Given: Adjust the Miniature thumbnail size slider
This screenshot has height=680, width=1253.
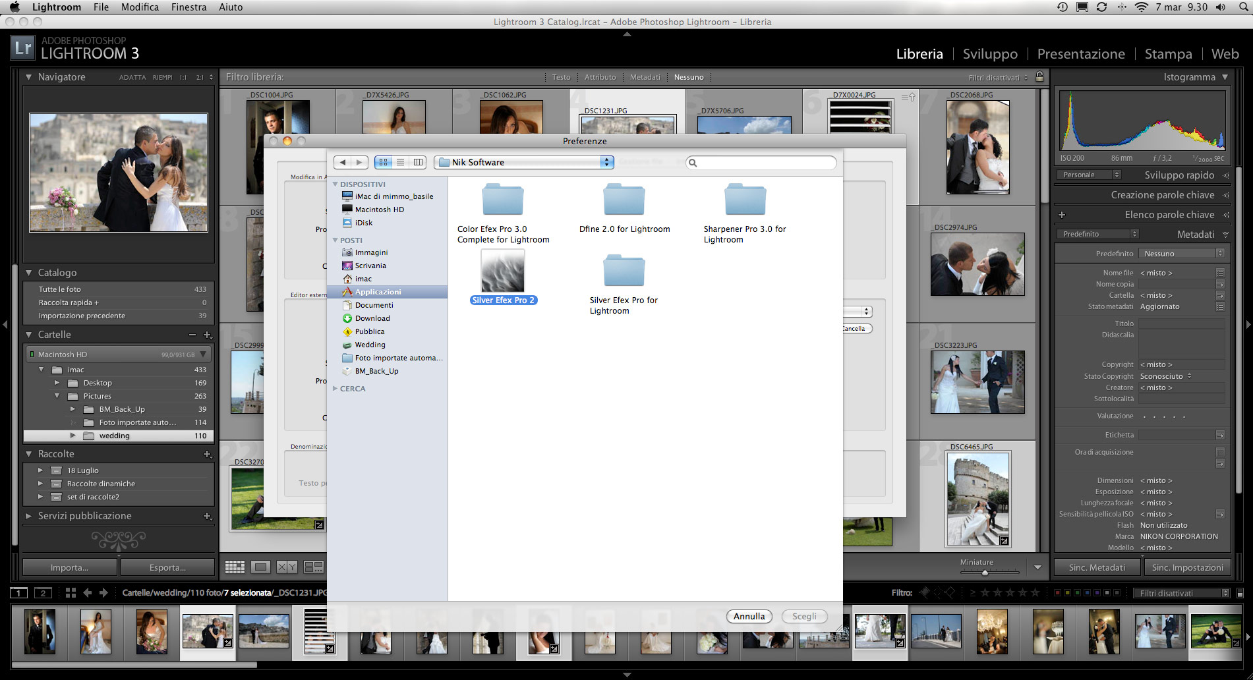Looking at the screenshot, I should coord(985,572).
